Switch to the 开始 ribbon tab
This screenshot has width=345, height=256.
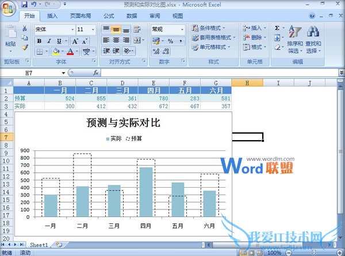[x=29, y=16]
